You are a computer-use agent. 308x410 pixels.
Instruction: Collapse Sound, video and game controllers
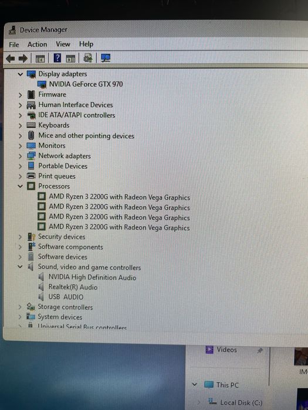coord(20,267)
